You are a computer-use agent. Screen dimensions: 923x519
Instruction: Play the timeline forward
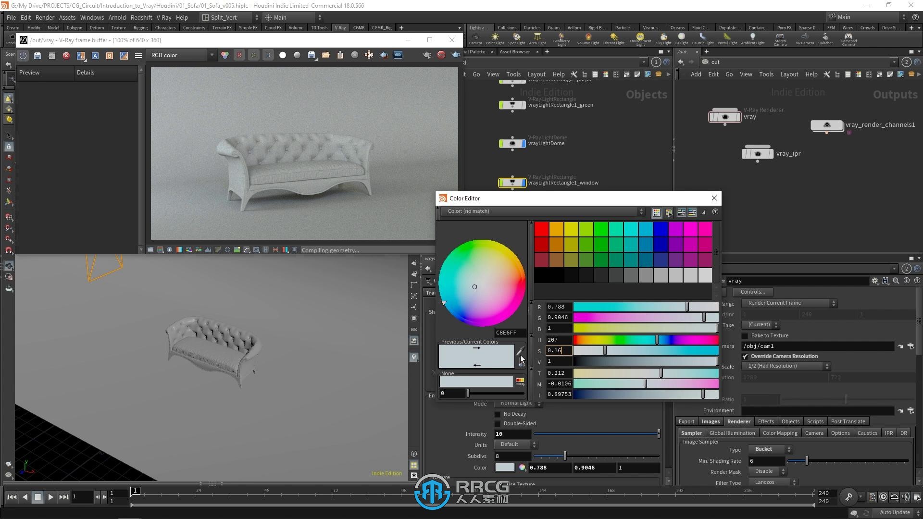pyautogui.click(x=50, y=497)
